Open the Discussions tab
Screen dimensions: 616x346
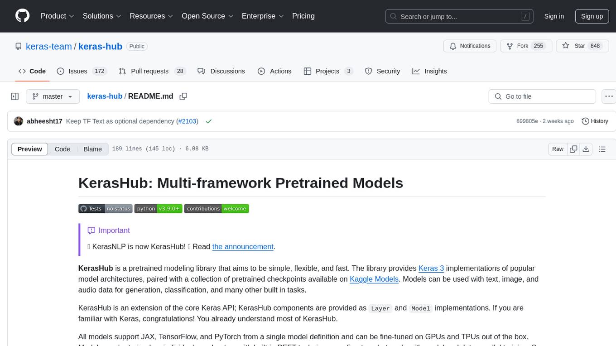[221, 71]
